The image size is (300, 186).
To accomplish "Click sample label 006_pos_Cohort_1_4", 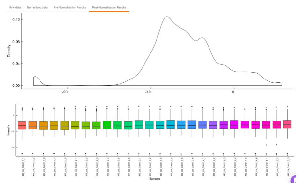I will pyautogui.click(x=55, y=167).
